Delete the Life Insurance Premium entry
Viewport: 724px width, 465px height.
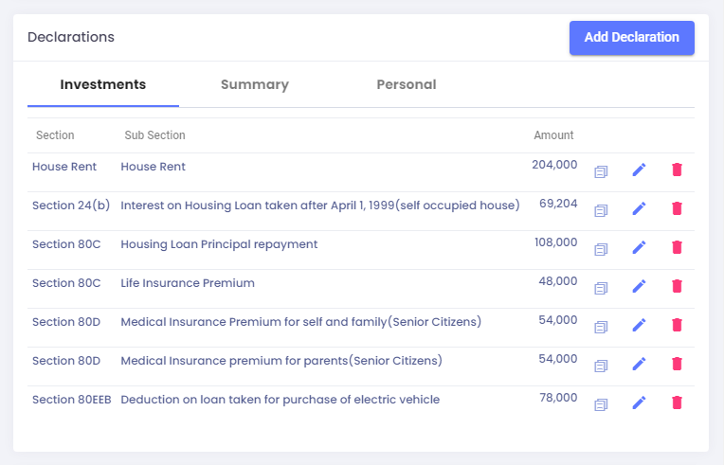pos(677,286)
